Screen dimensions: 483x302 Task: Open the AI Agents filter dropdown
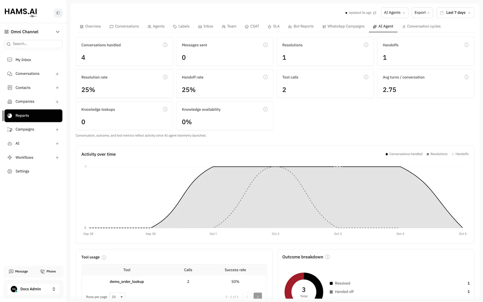[x=395, y=13]
